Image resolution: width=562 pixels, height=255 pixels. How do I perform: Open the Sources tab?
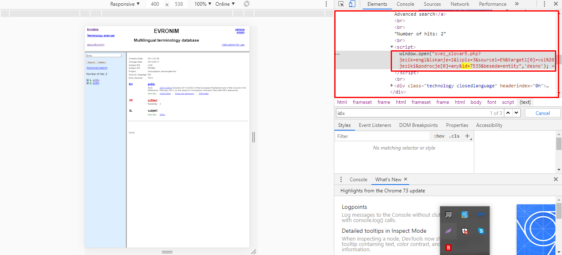(x=432, y=4)
